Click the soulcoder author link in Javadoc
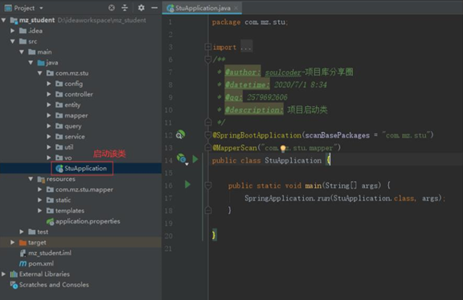The image size is (463, 300). click(283, 72)
